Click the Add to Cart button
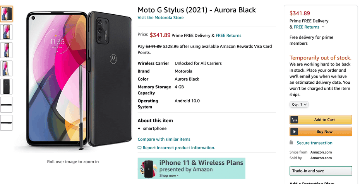360x184 pixels. point(321,120)
